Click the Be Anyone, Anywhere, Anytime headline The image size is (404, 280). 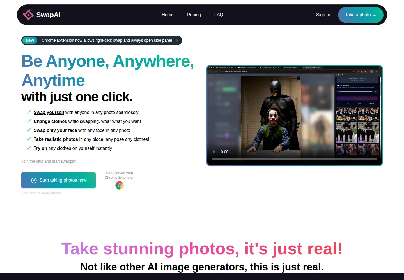tap(108, 71)
